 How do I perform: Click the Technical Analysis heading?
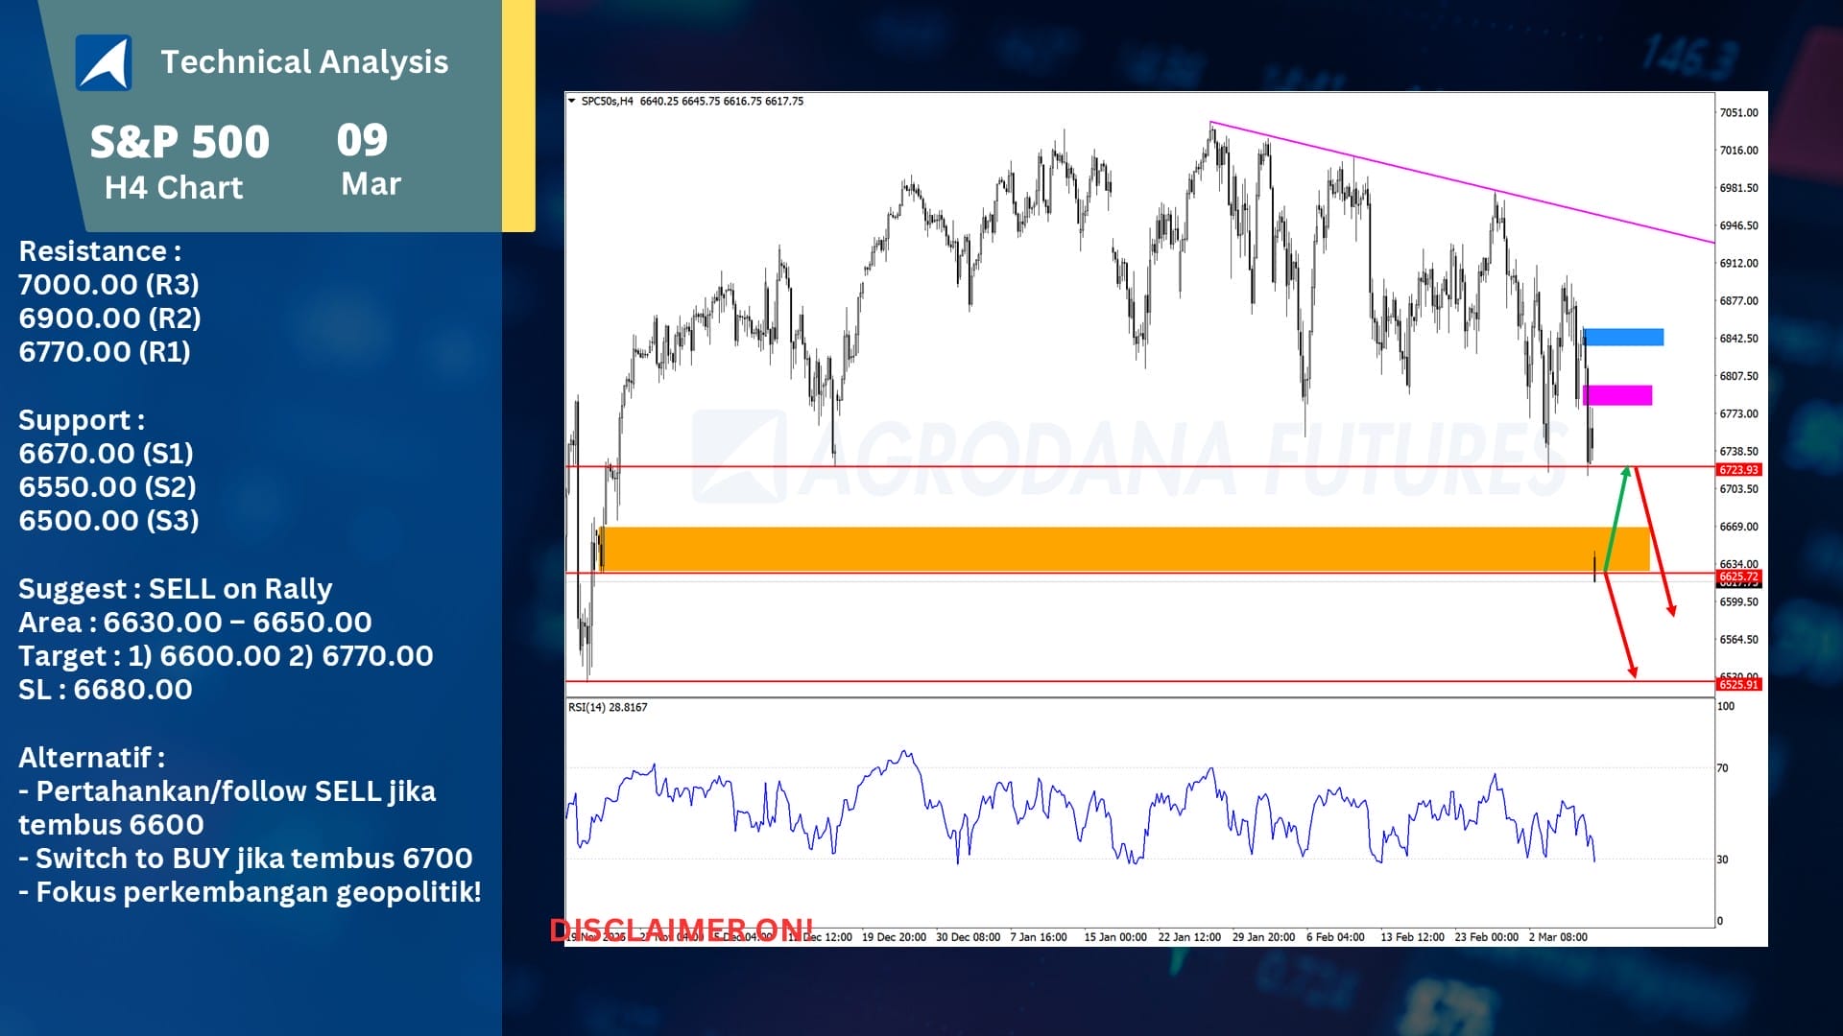304,62
